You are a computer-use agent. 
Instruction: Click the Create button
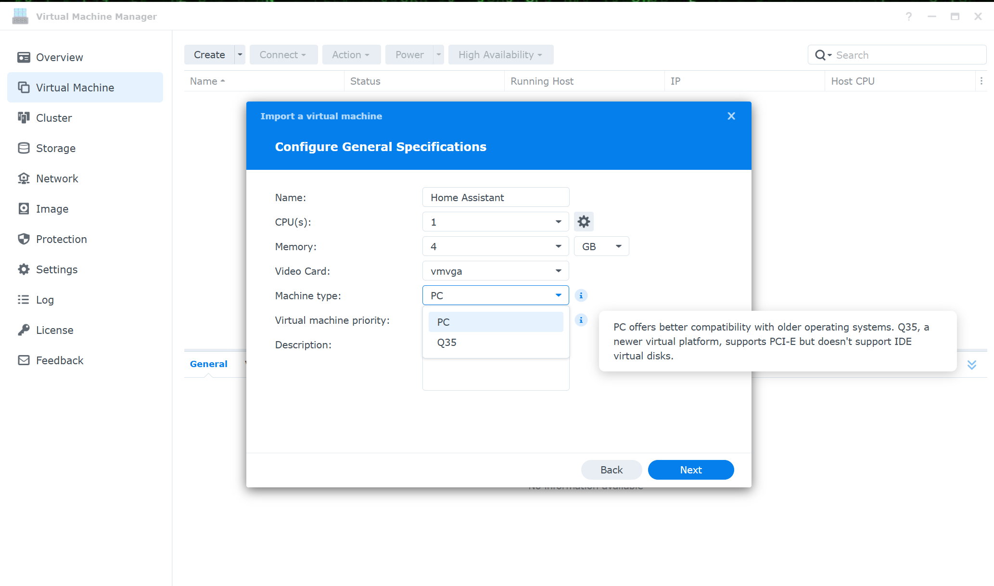209,55
